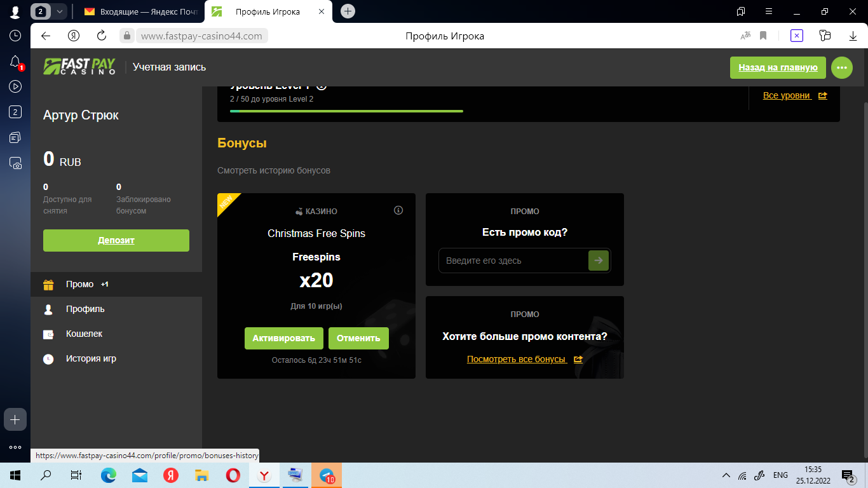Click the Осталось countdown timer text
The image size is (868, 488).
click(316, 360)
